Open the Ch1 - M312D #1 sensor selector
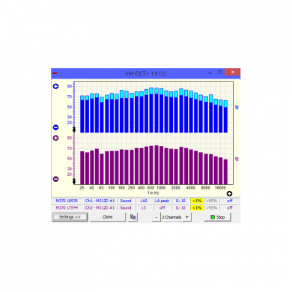This screenshot has width=292, height=292. point(100,201)
